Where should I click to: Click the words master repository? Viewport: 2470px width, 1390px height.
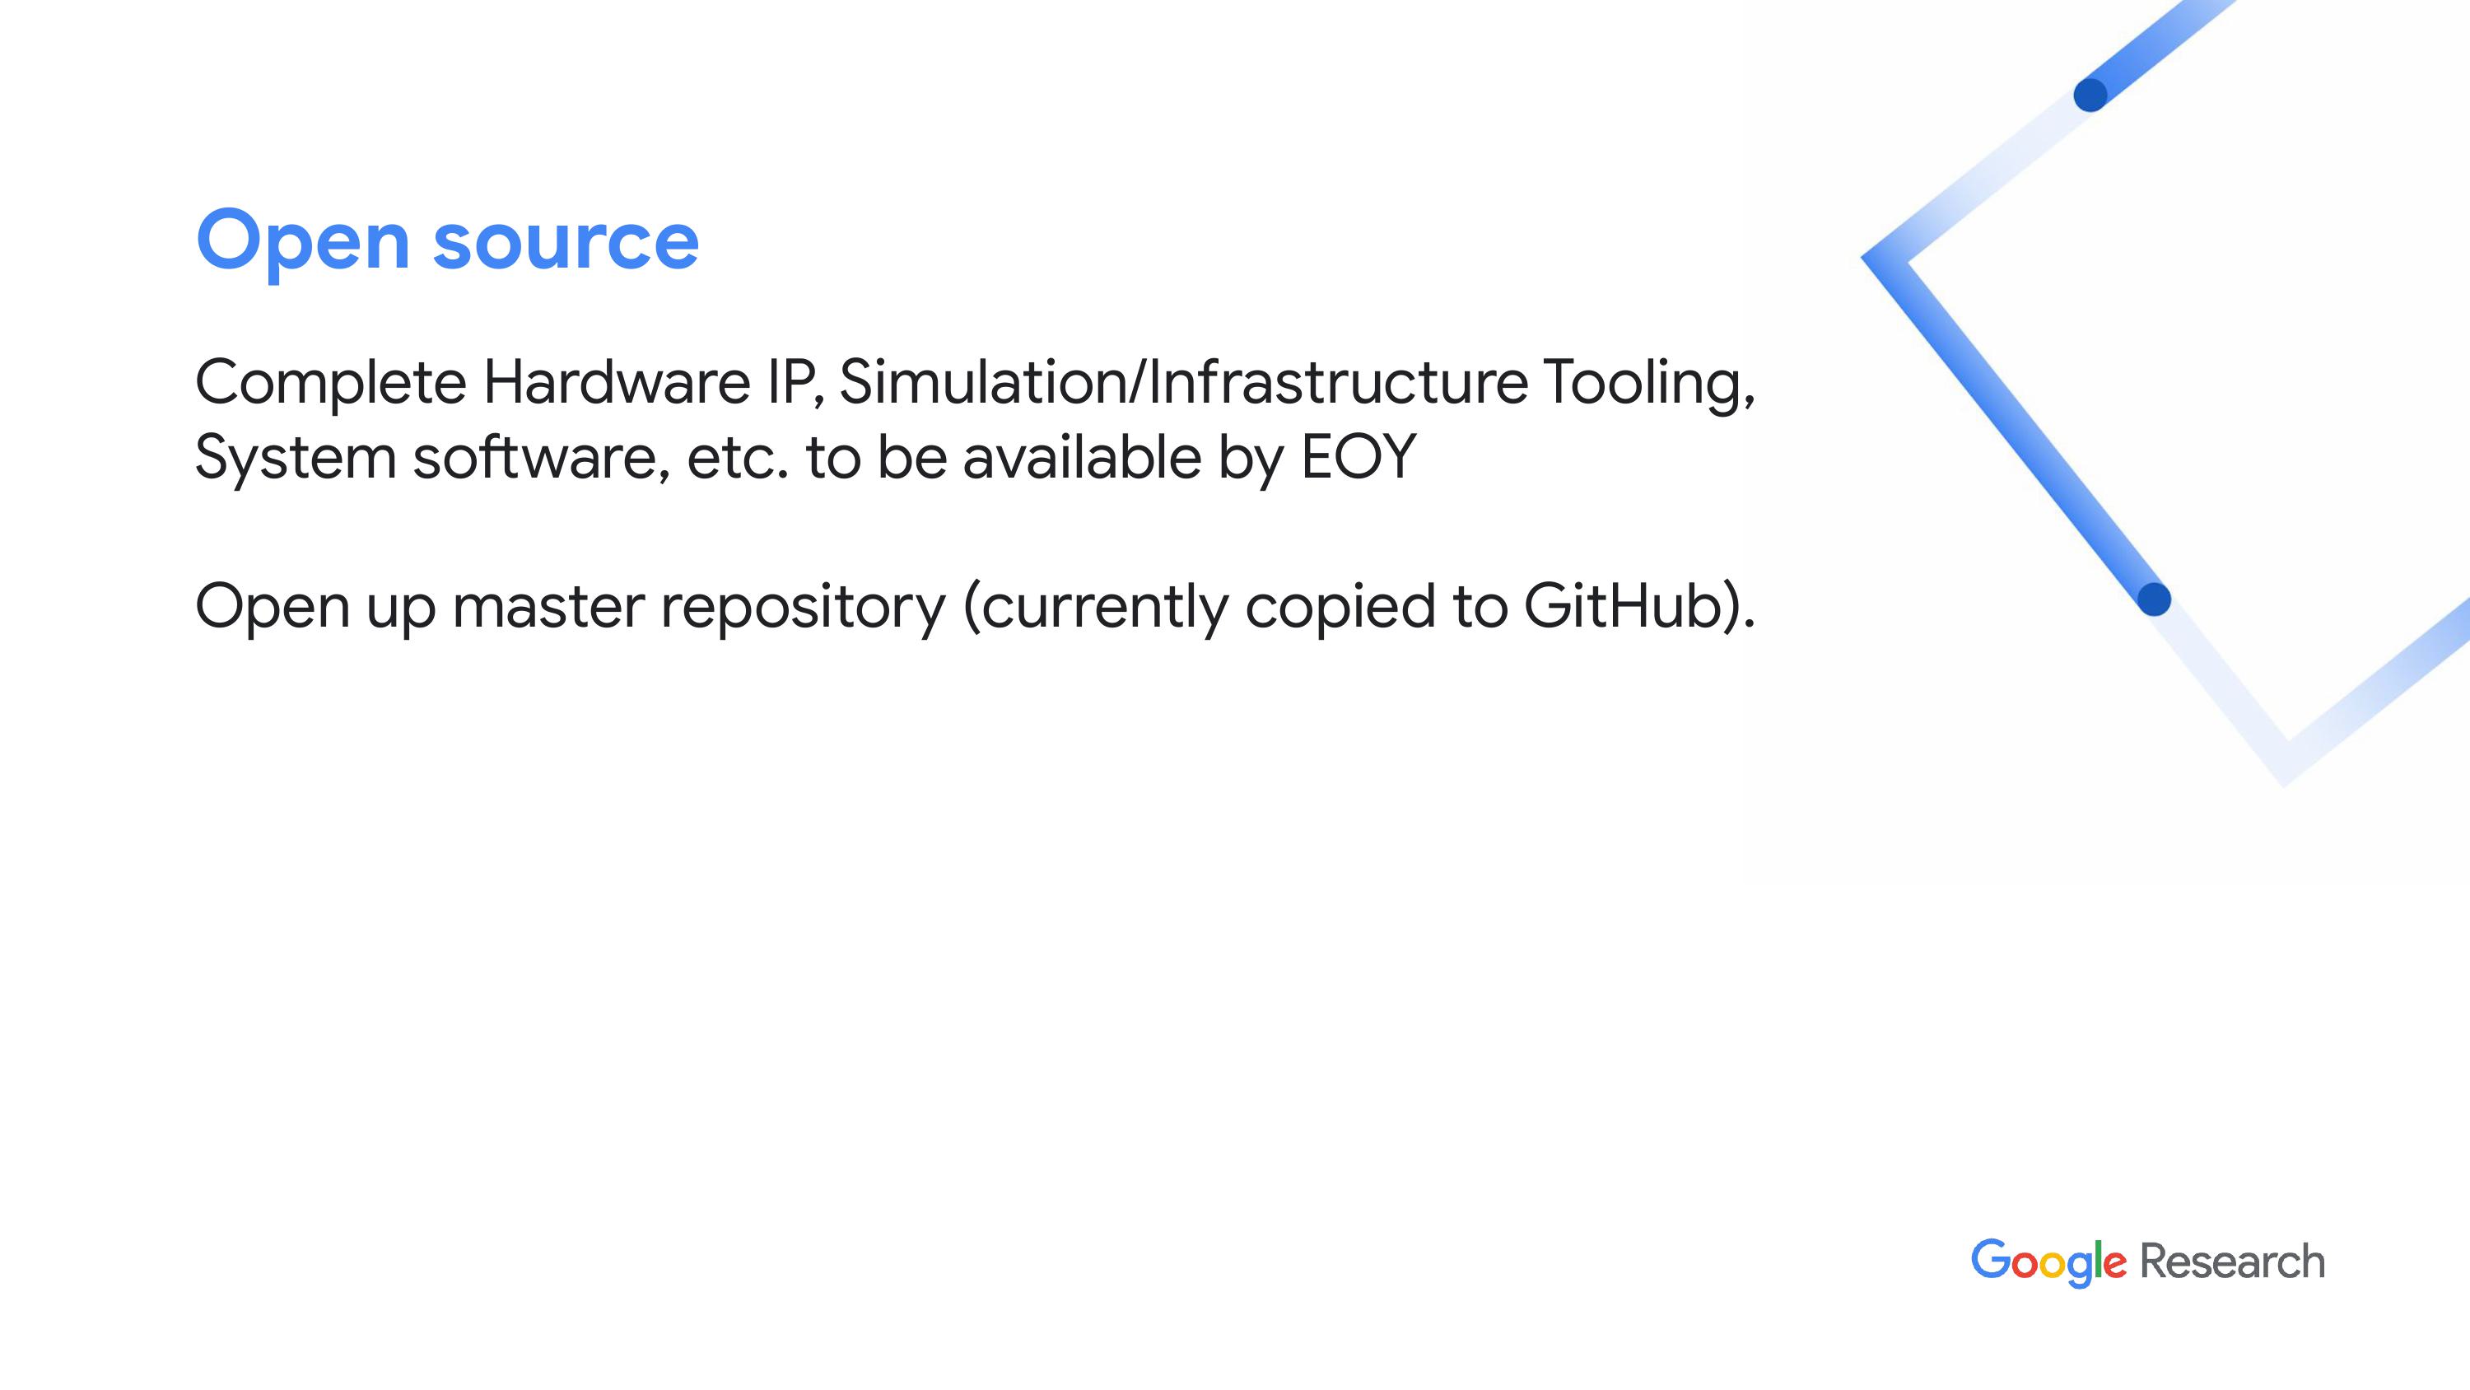(x=699, y=607)
